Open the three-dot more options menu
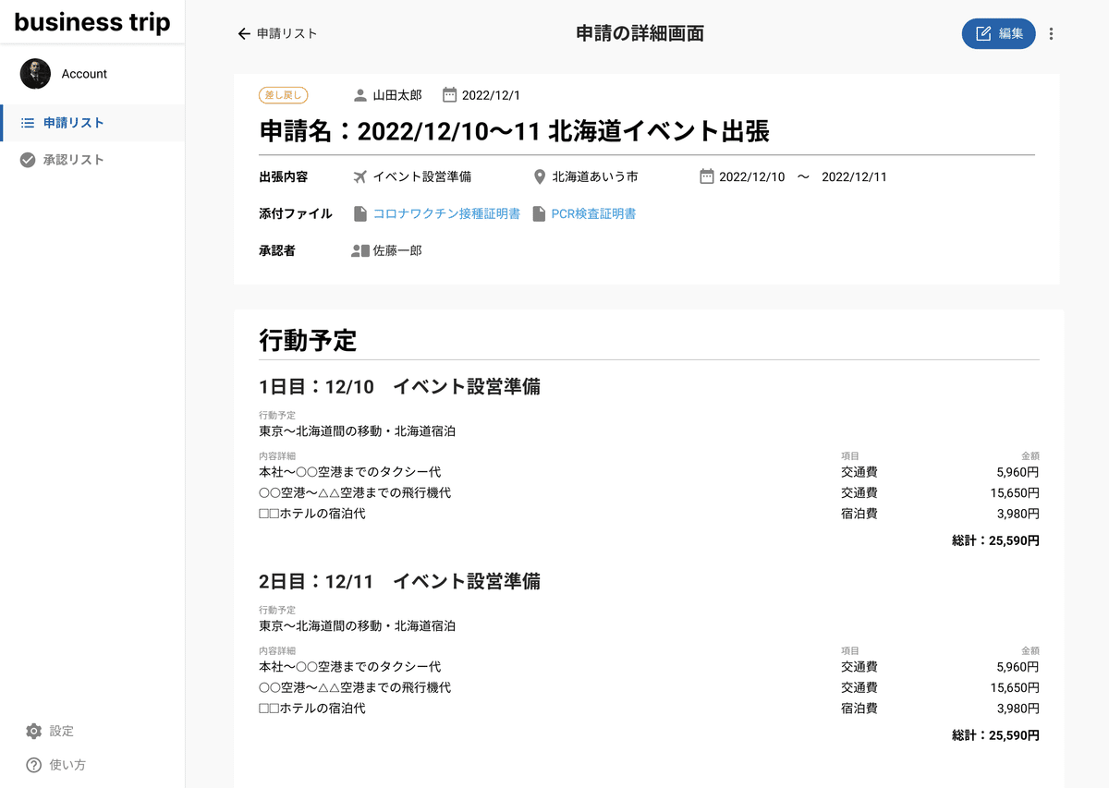 coord(1051,34)
